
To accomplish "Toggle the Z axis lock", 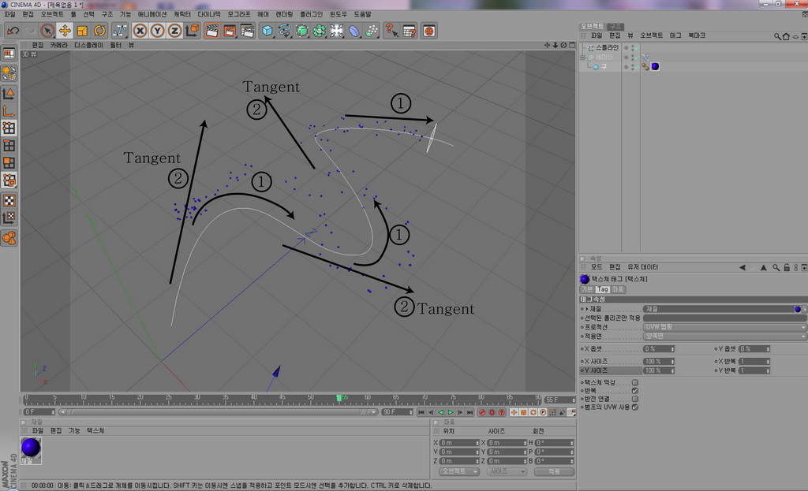I will point(174,31).
